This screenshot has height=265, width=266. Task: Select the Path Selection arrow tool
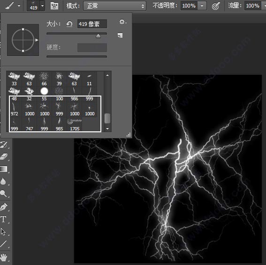(3, 232)
